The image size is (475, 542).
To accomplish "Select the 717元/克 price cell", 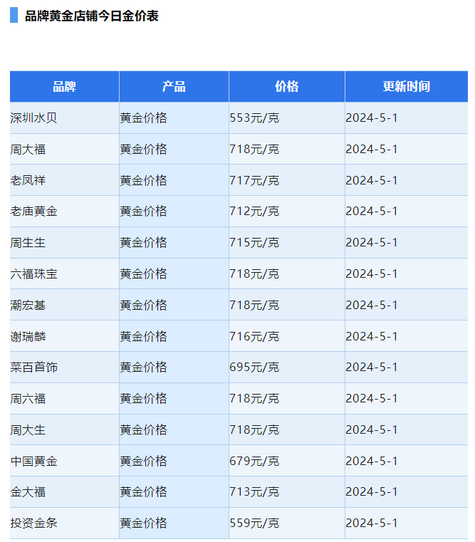I will [254, 180].
